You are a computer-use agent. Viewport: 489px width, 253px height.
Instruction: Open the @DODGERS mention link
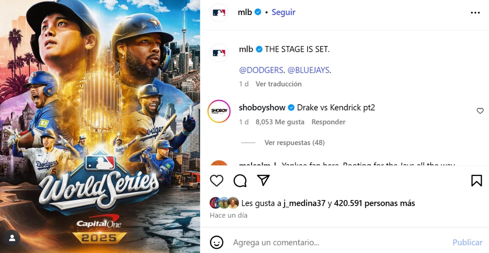[261, 70]
